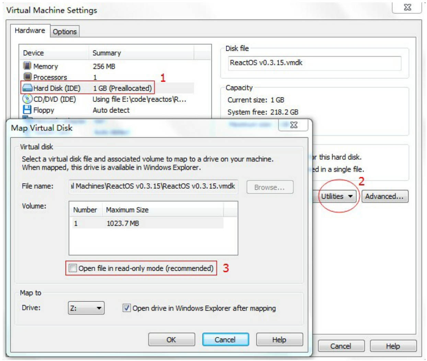Click OK in Map Virtual Disk dialog
This screenshot has width=427, height=361.
[x=171, y=339]
